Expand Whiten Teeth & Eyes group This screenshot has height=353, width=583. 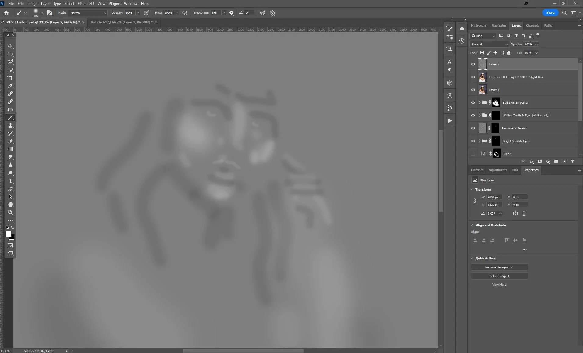pyautogui.click(x=480, y=116)
